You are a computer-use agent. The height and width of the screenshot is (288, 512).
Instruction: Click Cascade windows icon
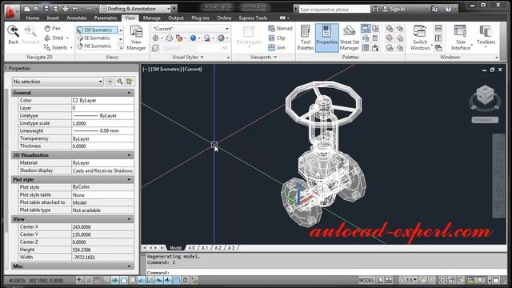click(438, 48)
